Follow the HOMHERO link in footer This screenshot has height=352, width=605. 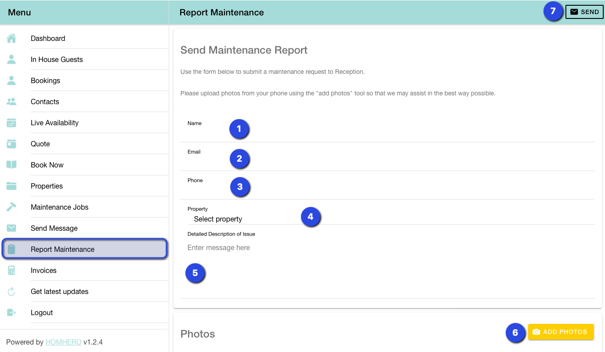(x=63, y=342)
